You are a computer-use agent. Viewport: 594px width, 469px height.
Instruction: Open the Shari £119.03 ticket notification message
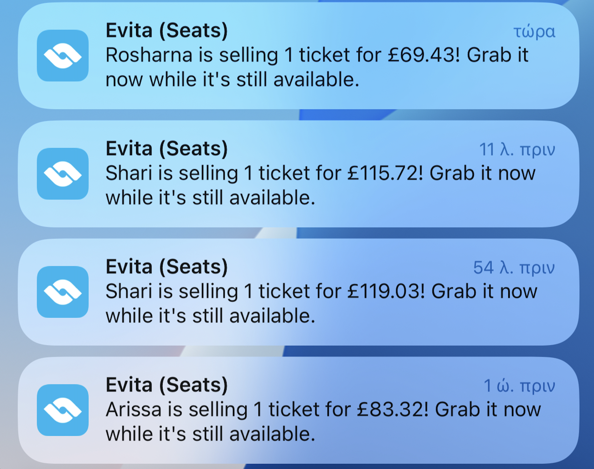[x=321, y=303]
